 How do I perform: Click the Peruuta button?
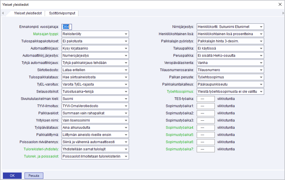(x=34, y=176)
